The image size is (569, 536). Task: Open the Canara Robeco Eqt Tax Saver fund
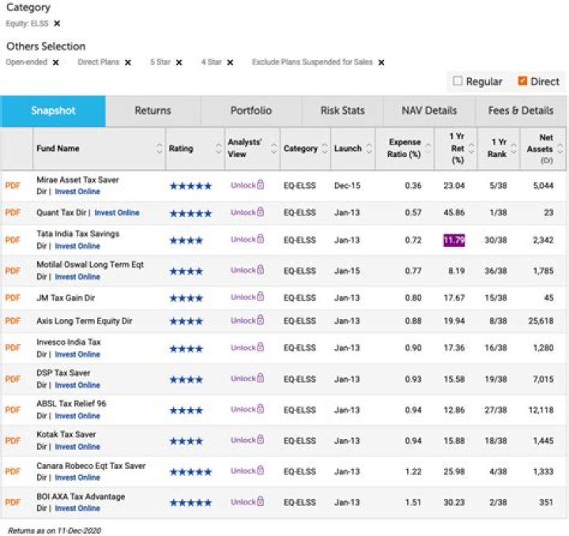pyautogui.click(x=91, y=466)
